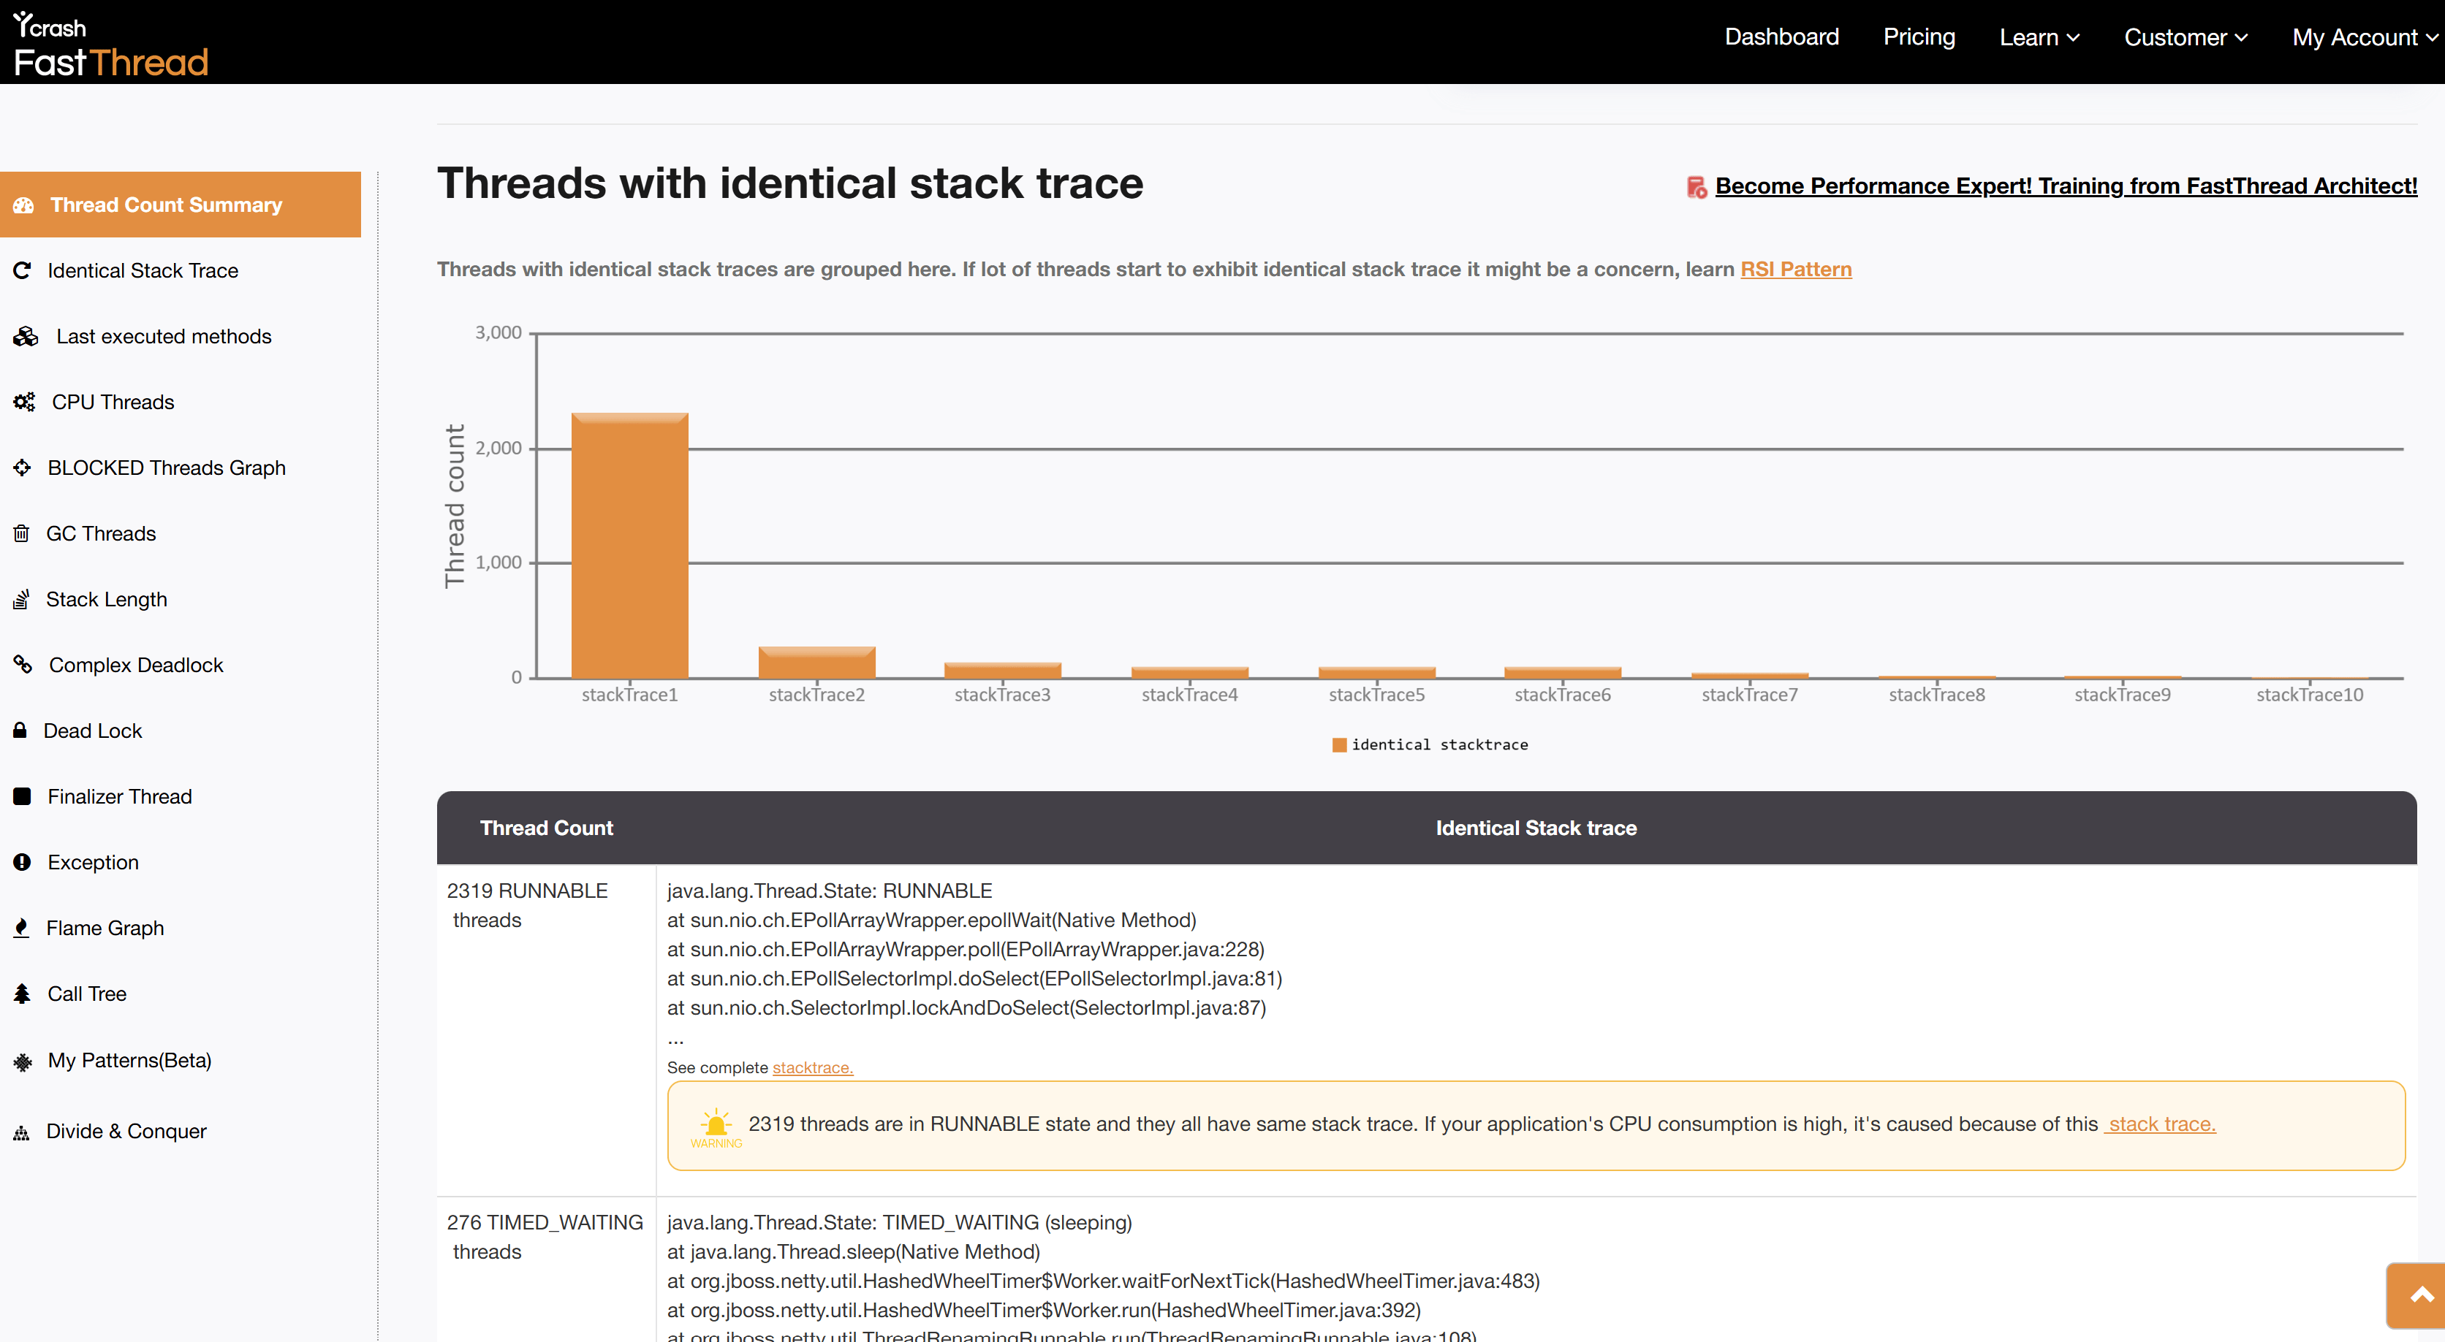2445x1342 pixels.
Task: Click the Flame Graph sidebar icon
Action: coord(22,929)
